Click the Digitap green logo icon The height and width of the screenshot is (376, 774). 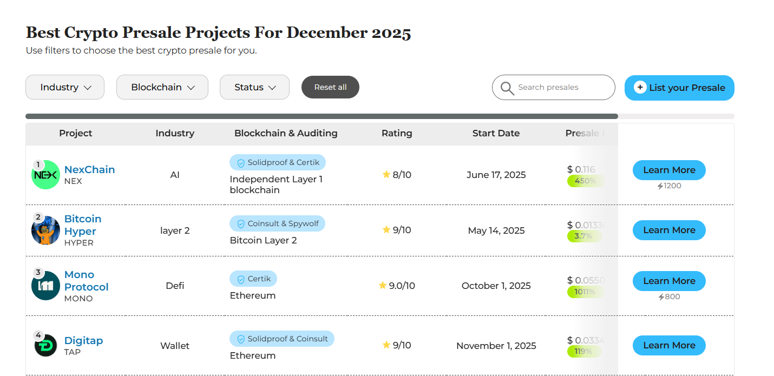(45, 346)
